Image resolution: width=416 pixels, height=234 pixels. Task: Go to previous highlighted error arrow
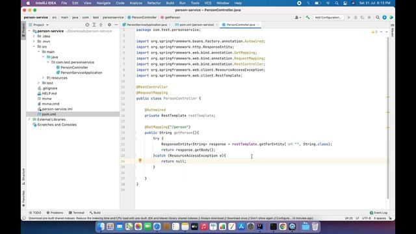pos(382,32)
